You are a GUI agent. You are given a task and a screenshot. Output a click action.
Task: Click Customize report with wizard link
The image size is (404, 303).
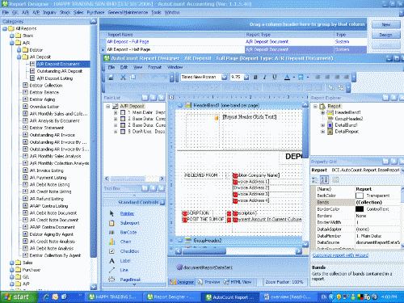340,255
